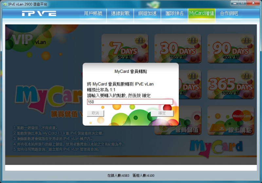Viewport: 262px width, 183px height.
Task: Click the points input field showing 150
Action: (x=130, y=102)
